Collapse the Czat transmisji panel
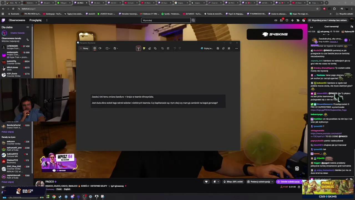 (311, 27)
